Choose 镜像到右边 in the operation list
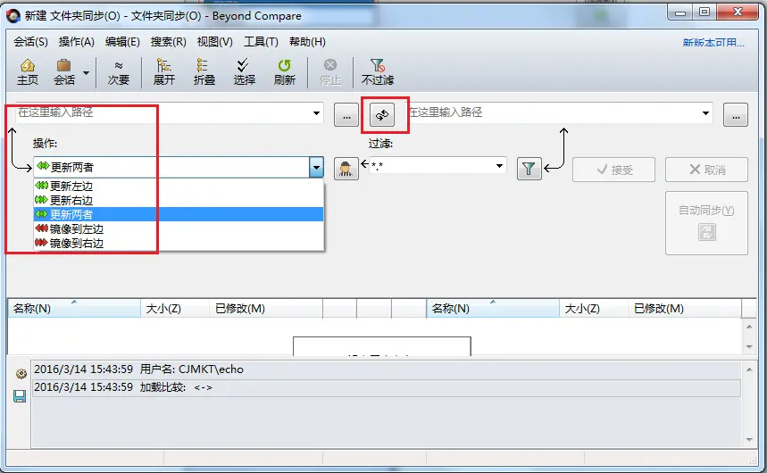Image resolution: width=767 pixels, height=473 pixels. pos(179,243)
